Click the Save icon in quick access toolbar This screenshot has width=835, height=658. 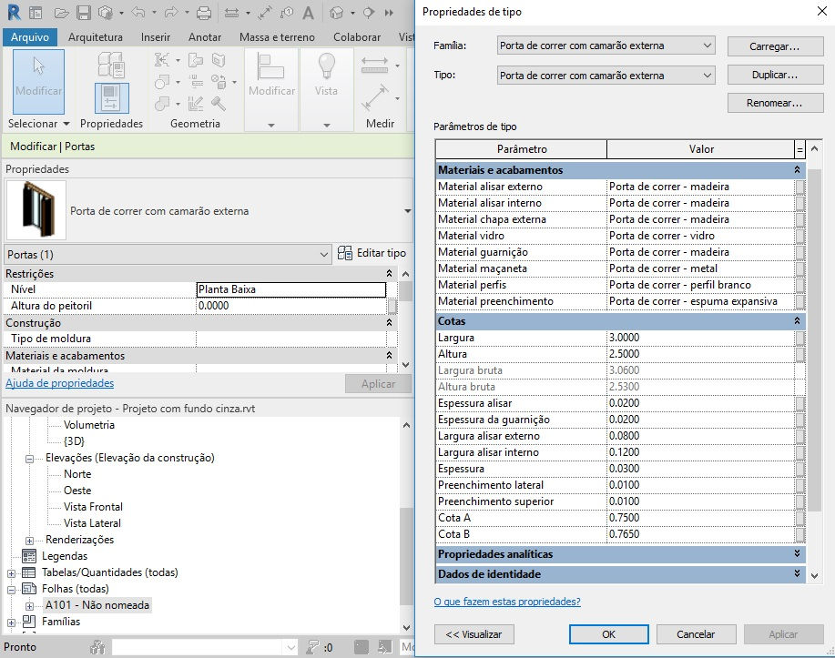[x=84, y=13]
